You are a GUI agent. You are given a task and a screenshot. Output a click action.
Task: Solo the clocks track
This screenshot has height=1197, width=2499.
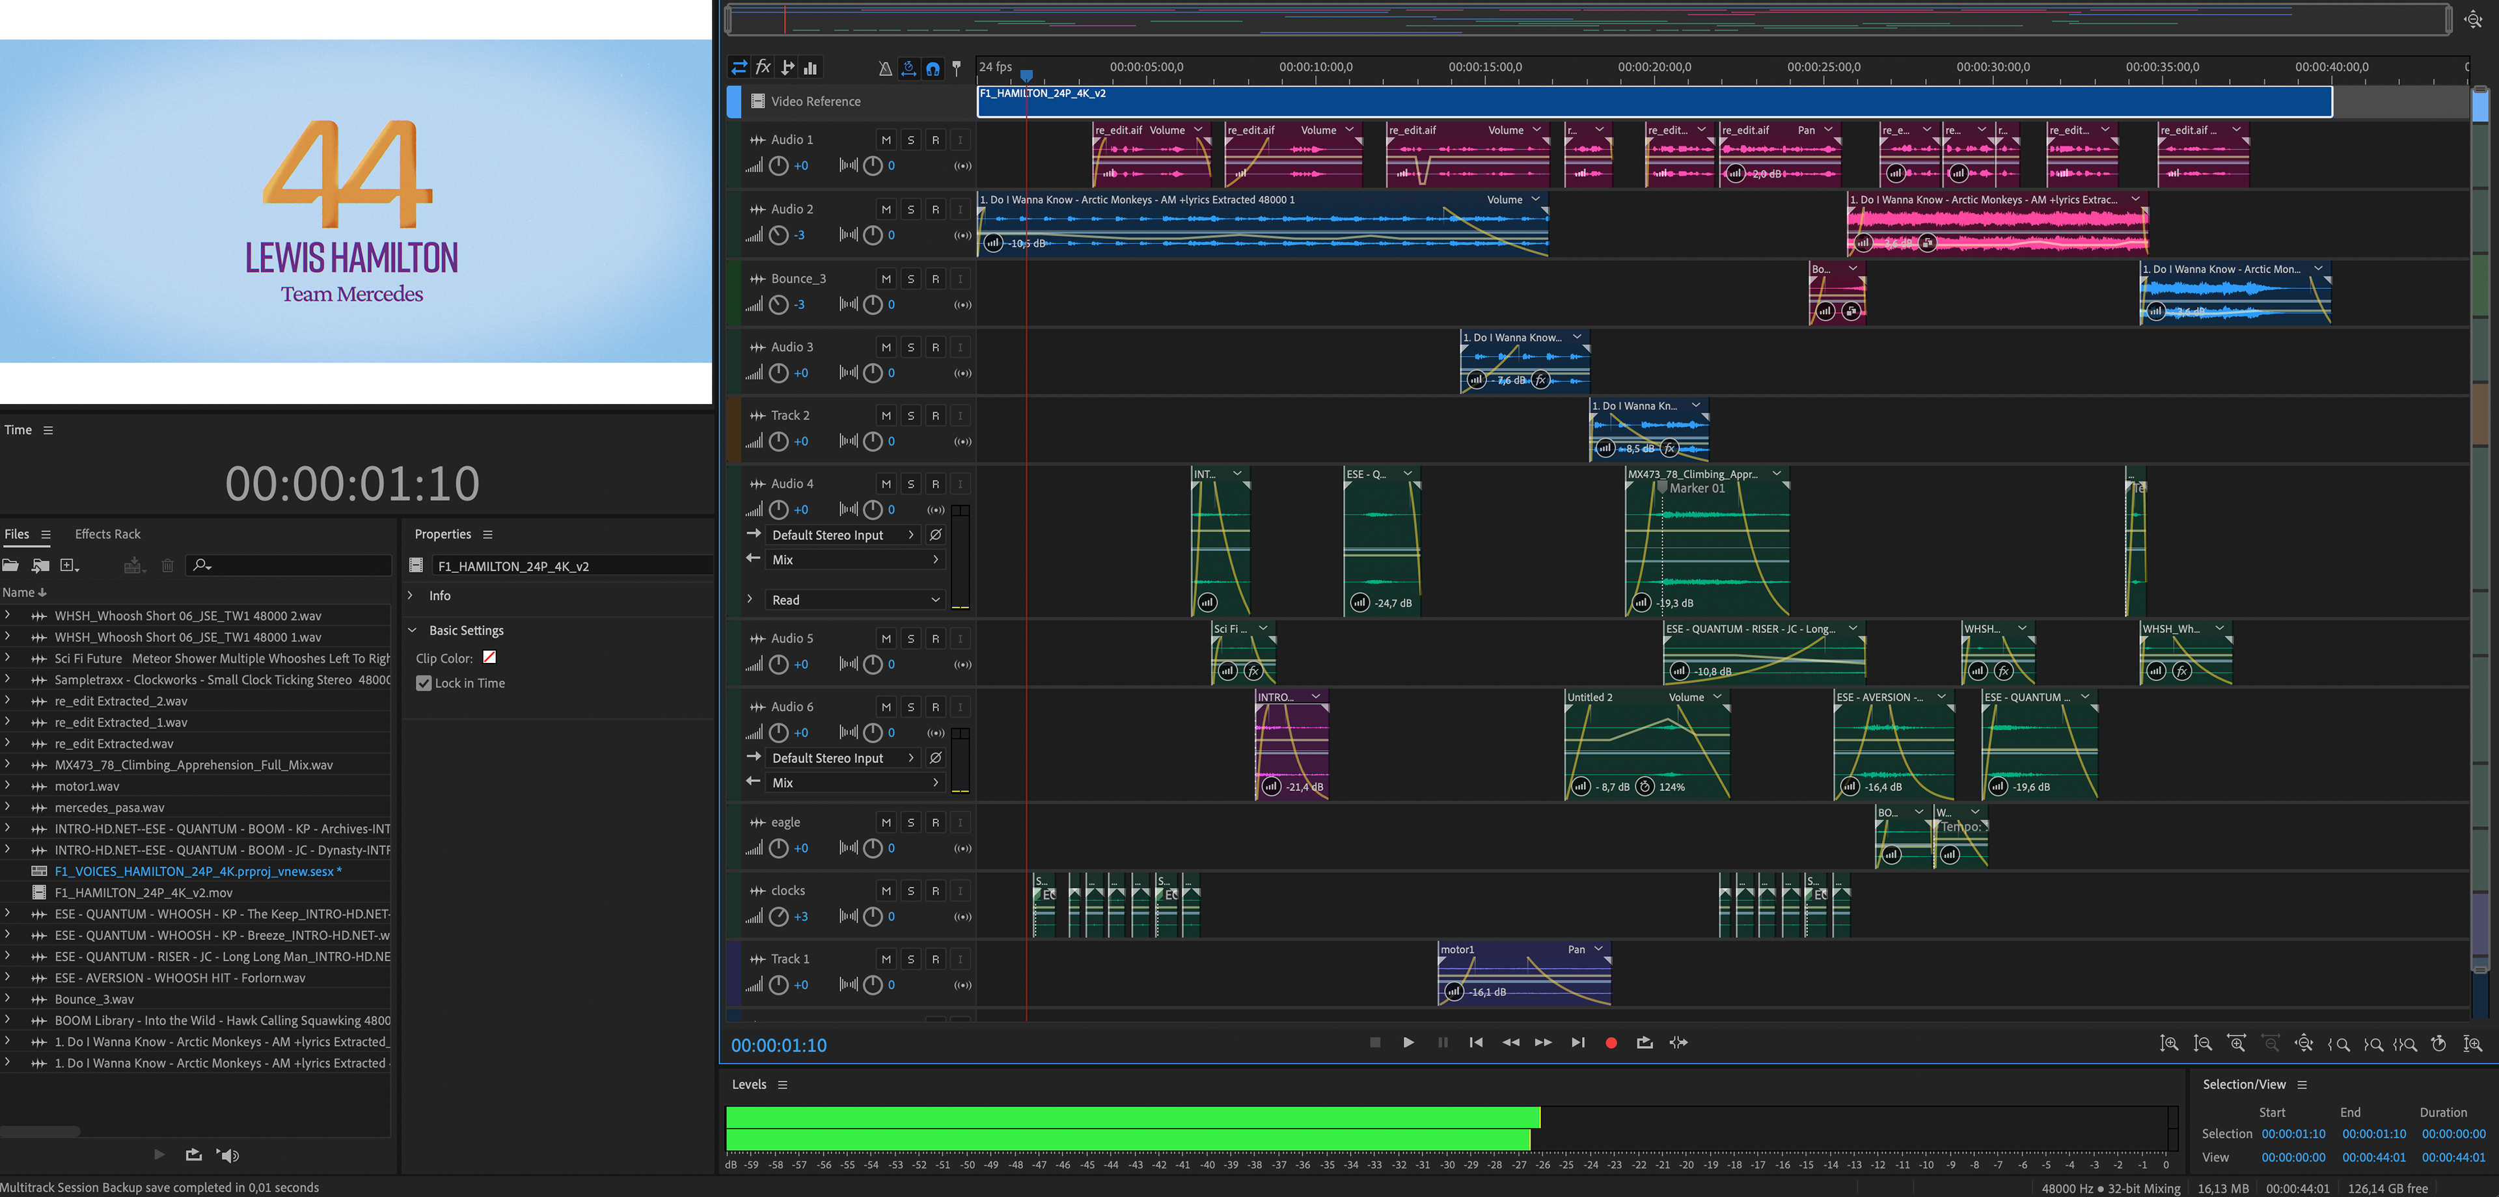point(910,889)
